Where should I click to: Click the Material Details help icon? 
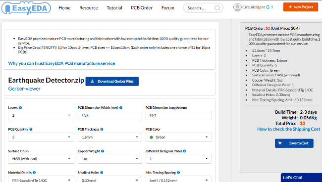34,173
